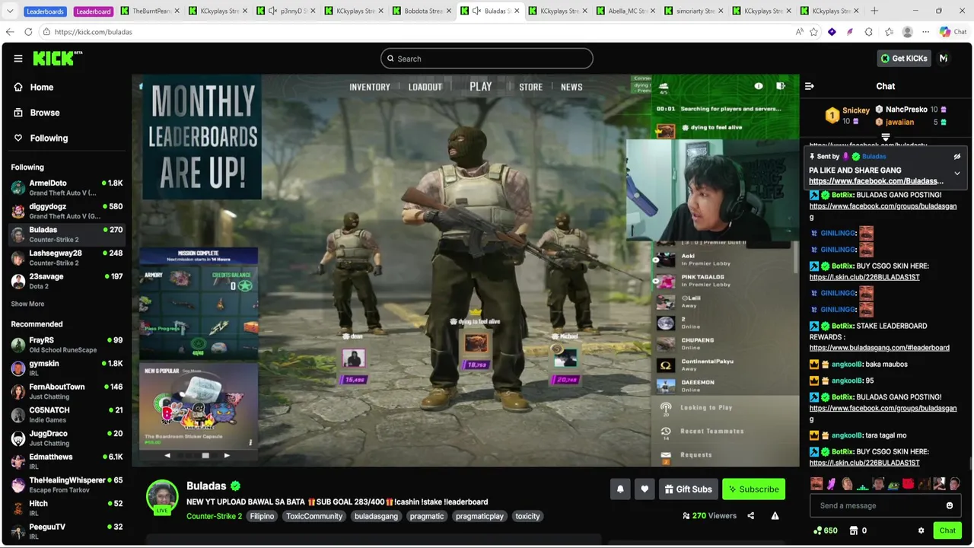Viewport: 974px width, 548px height.
Task: Select Lashsegway28 channel in sidebar
Action: pos(67,257)
